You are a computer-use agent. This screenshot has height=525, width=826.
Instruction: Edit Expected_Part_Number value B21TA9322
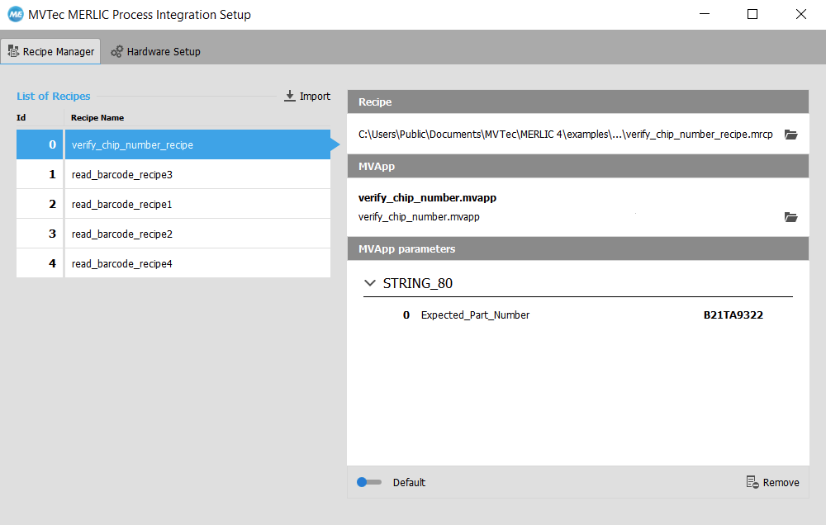(733, 315)
